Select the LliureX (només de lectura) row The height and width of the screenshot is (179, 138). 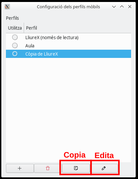[x=69, y=38]
